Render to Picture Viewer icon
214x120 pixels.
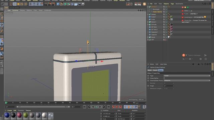pyautogui.click(x=49, y=4)
